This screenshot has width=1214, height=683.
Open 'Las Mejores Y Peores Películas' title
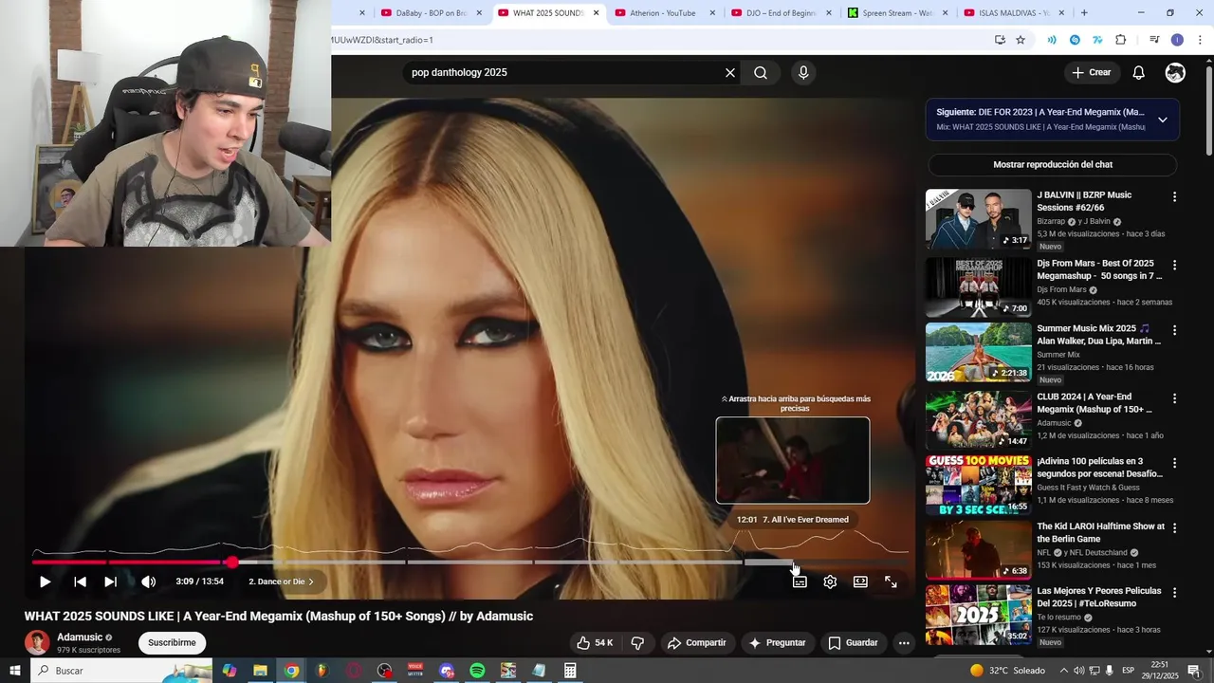coord(1098,597)
